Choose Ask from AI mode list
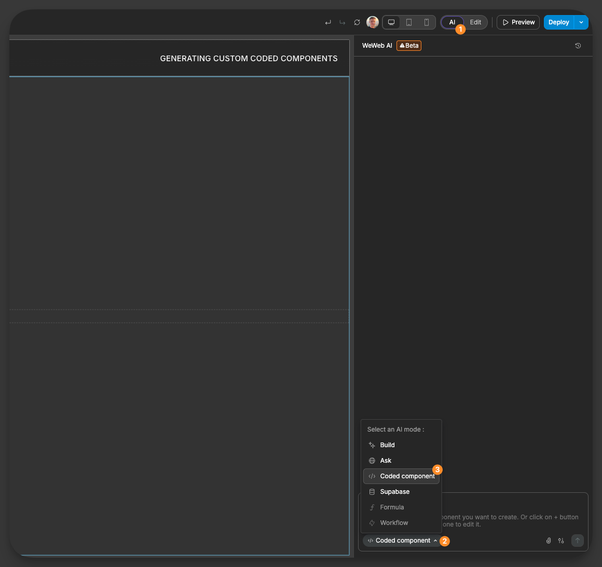This screenshot has width=602, height=567. [386, 461]
